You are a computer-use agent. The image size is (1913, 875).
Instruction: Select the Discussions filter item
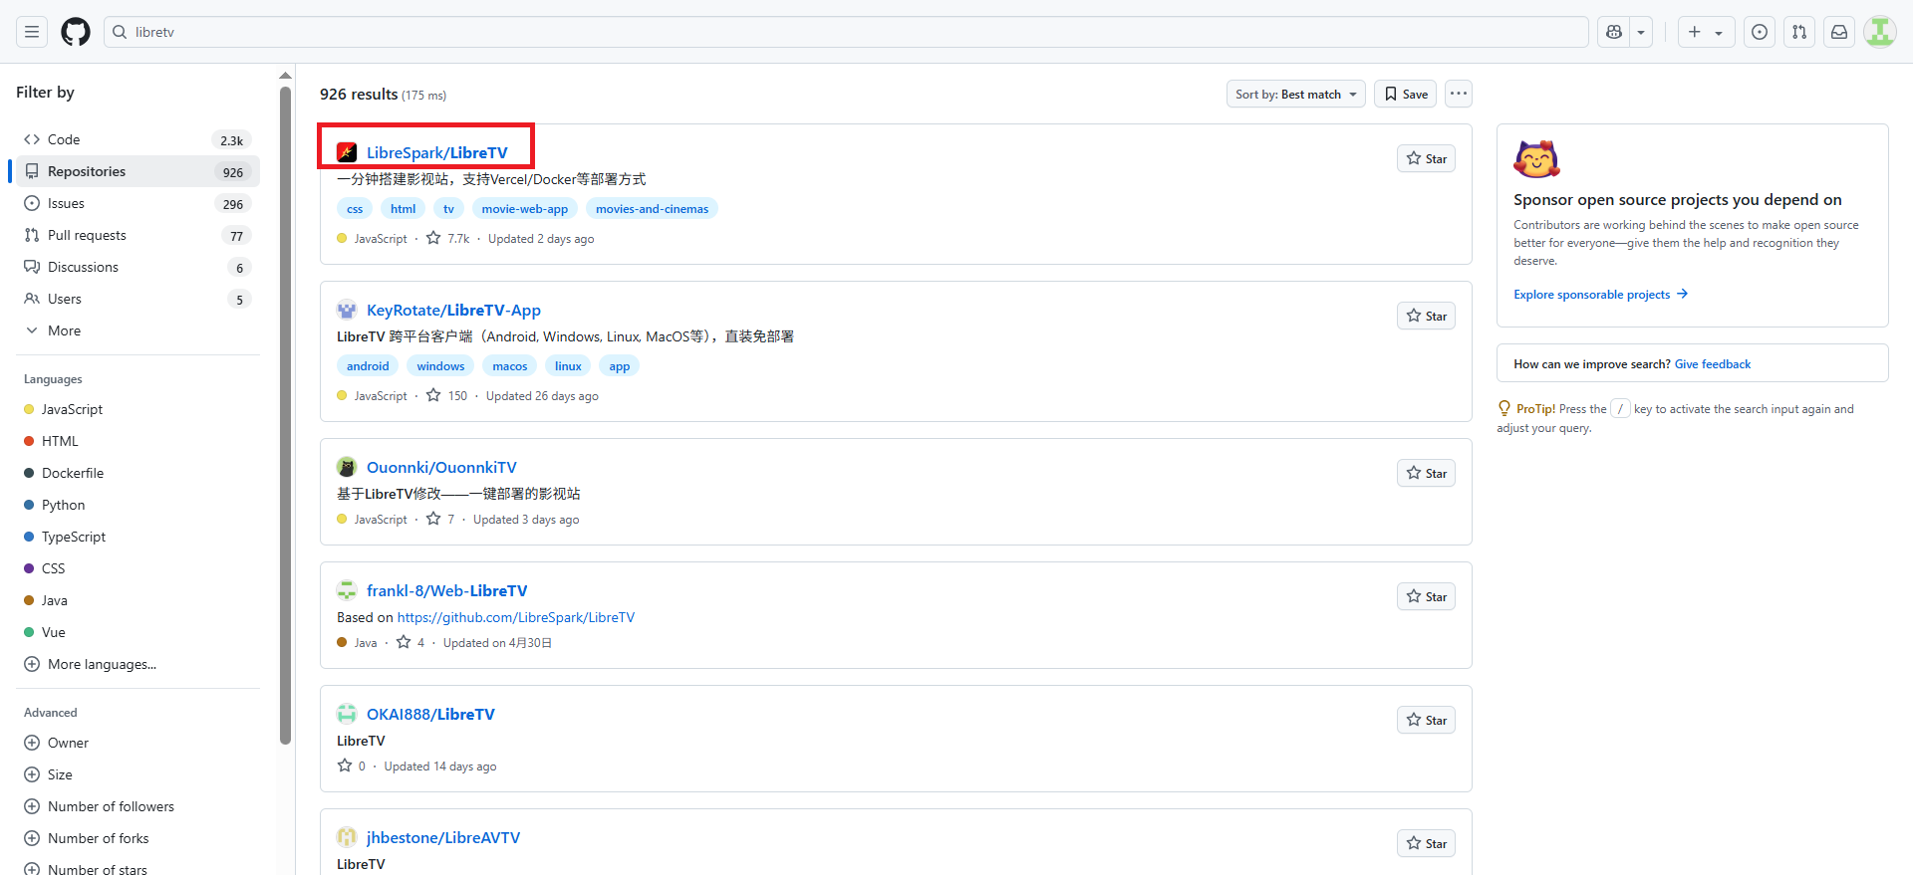83,267
